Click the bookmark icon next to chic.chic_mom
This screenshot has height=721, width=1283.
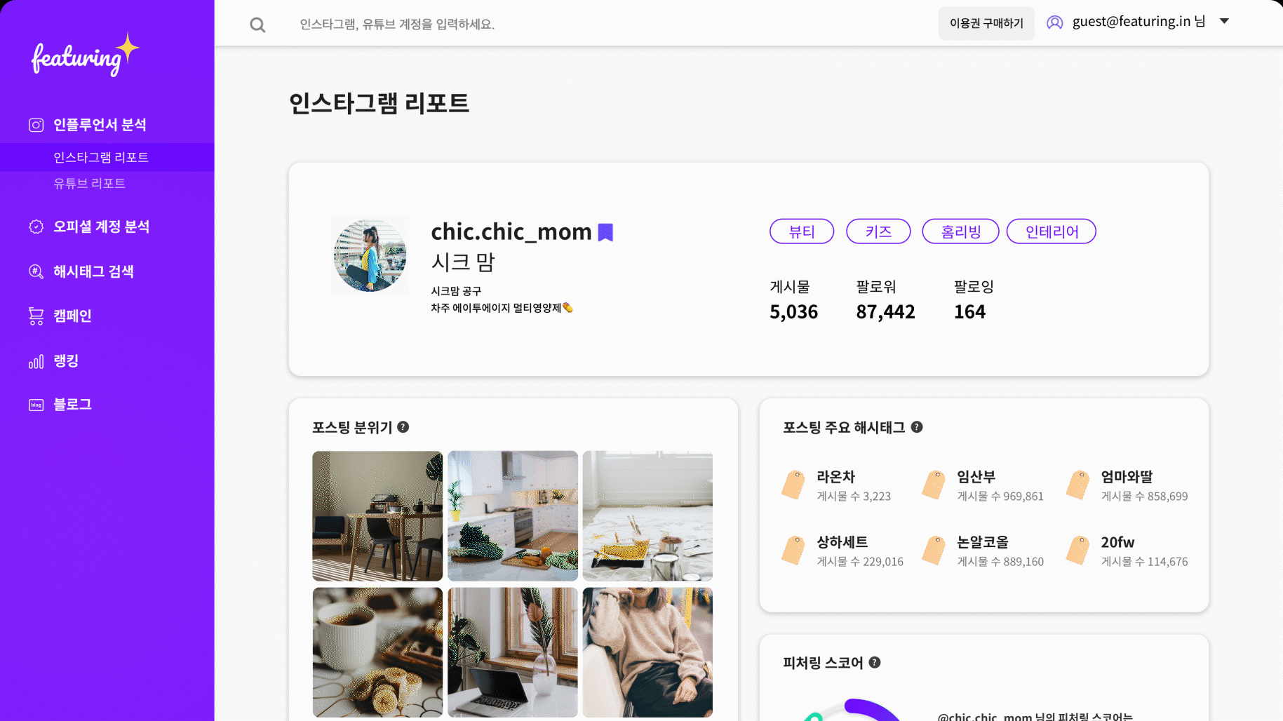point(605,232)
